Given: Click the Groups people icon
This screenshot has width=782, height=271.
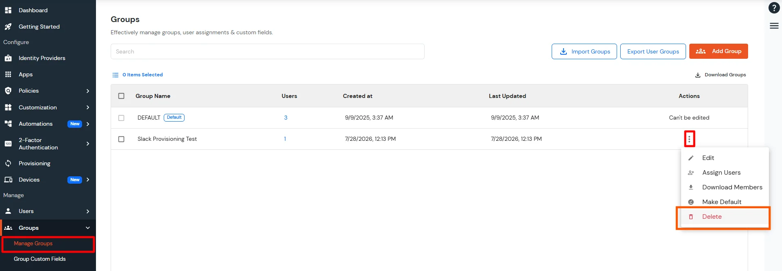Looking at the screenshot, I should (8, 228).
